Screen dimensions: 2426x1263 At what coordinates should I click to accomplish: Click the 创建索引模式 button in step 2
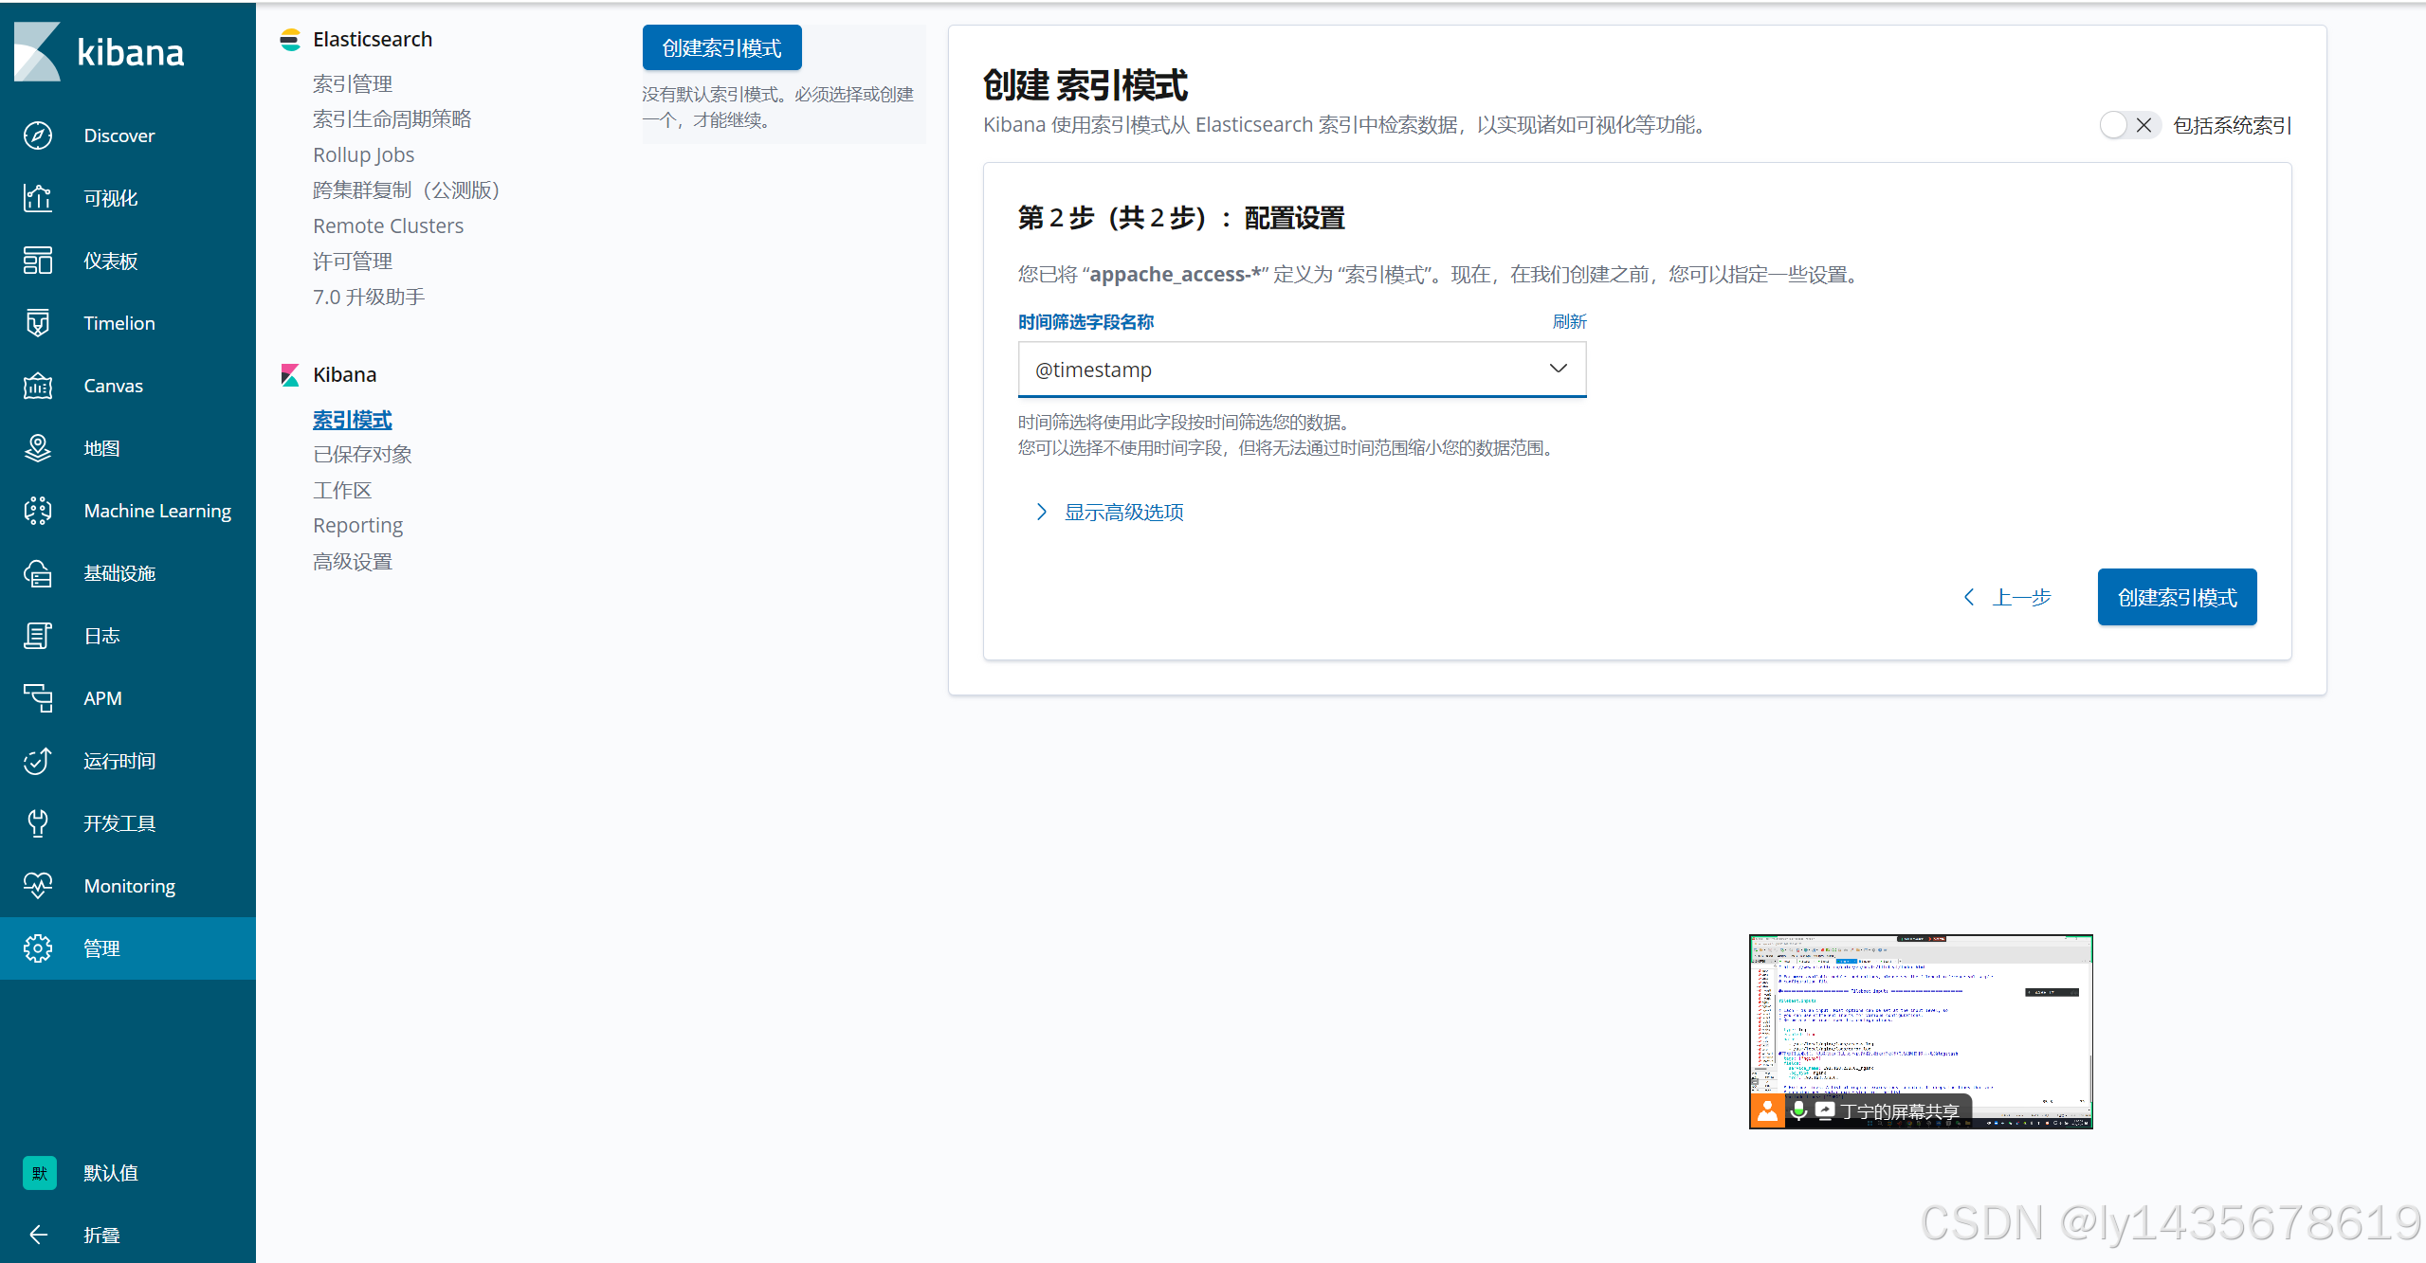point(2176,598)
